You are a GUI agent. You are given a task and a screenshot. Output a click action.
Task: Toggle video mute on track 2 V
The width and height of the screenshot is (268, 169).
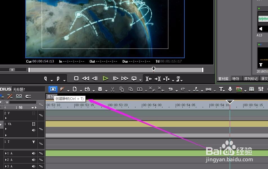tap(34, 113)
